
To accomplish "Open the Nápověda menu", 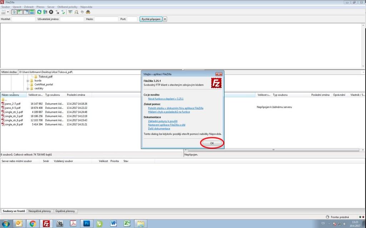I will (86, 7).
